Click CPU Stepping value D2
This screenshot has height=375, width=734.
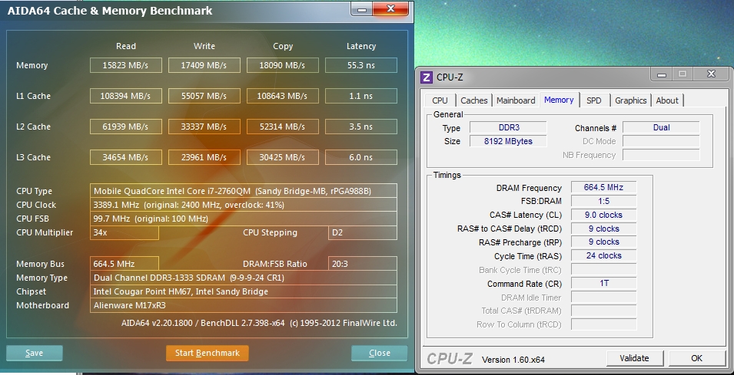[363, 232]
